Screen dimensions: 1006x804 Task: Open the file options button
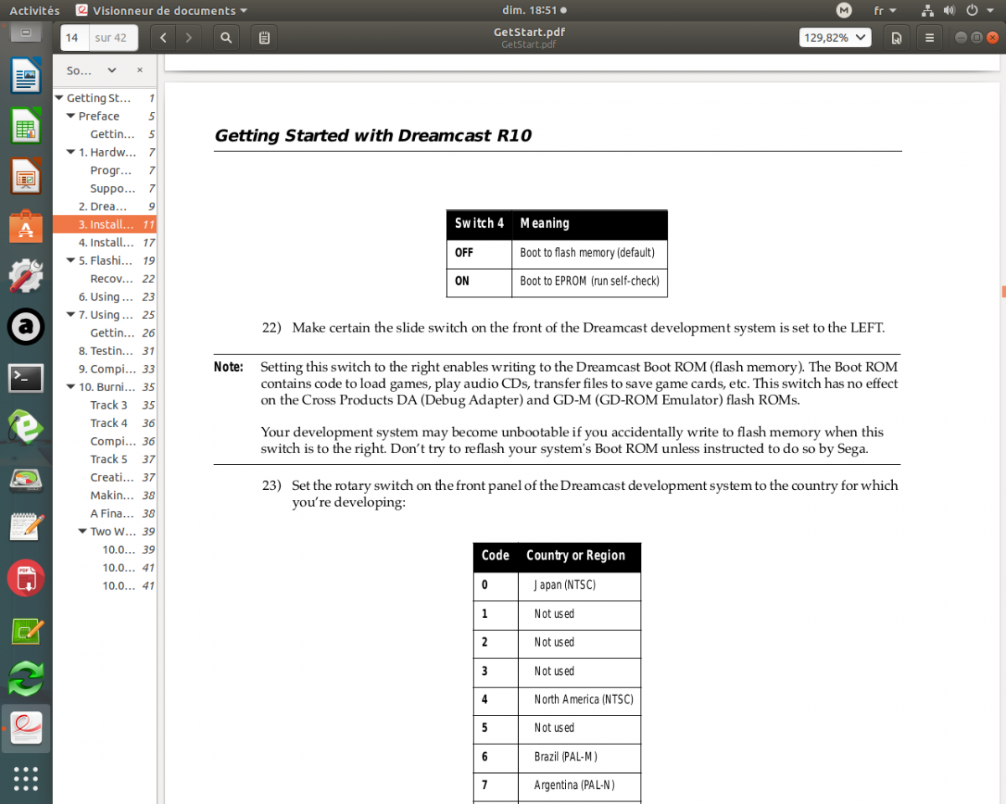pos(897,38)
